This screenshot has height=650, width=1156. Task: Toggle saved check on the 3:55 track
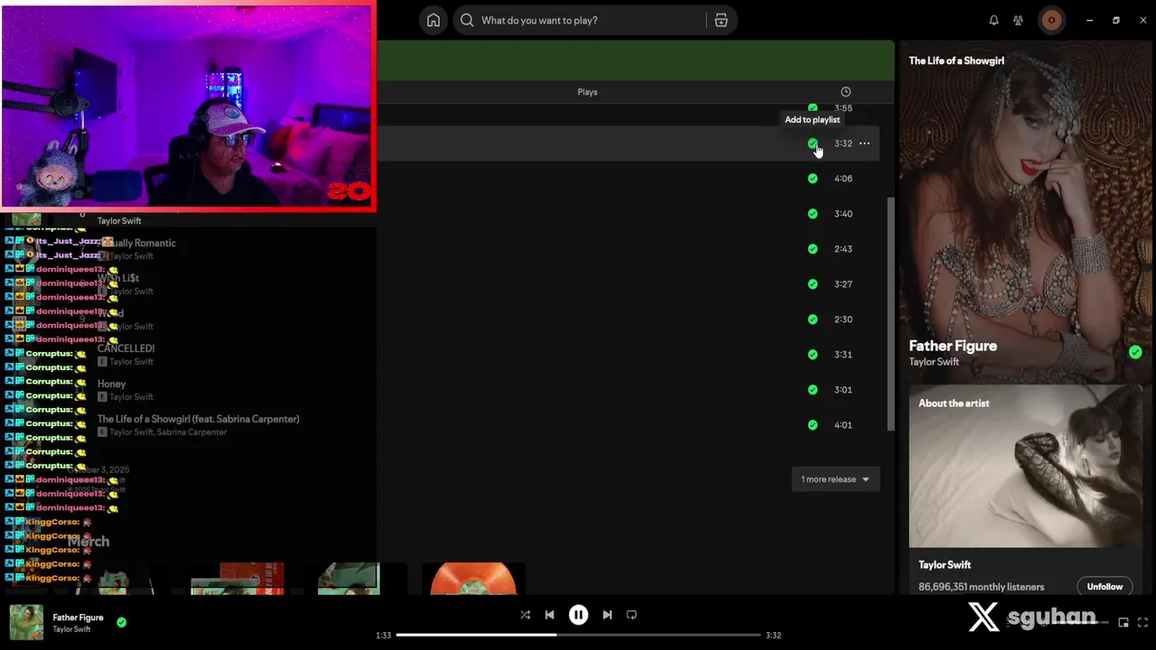(x=813, y=108)
